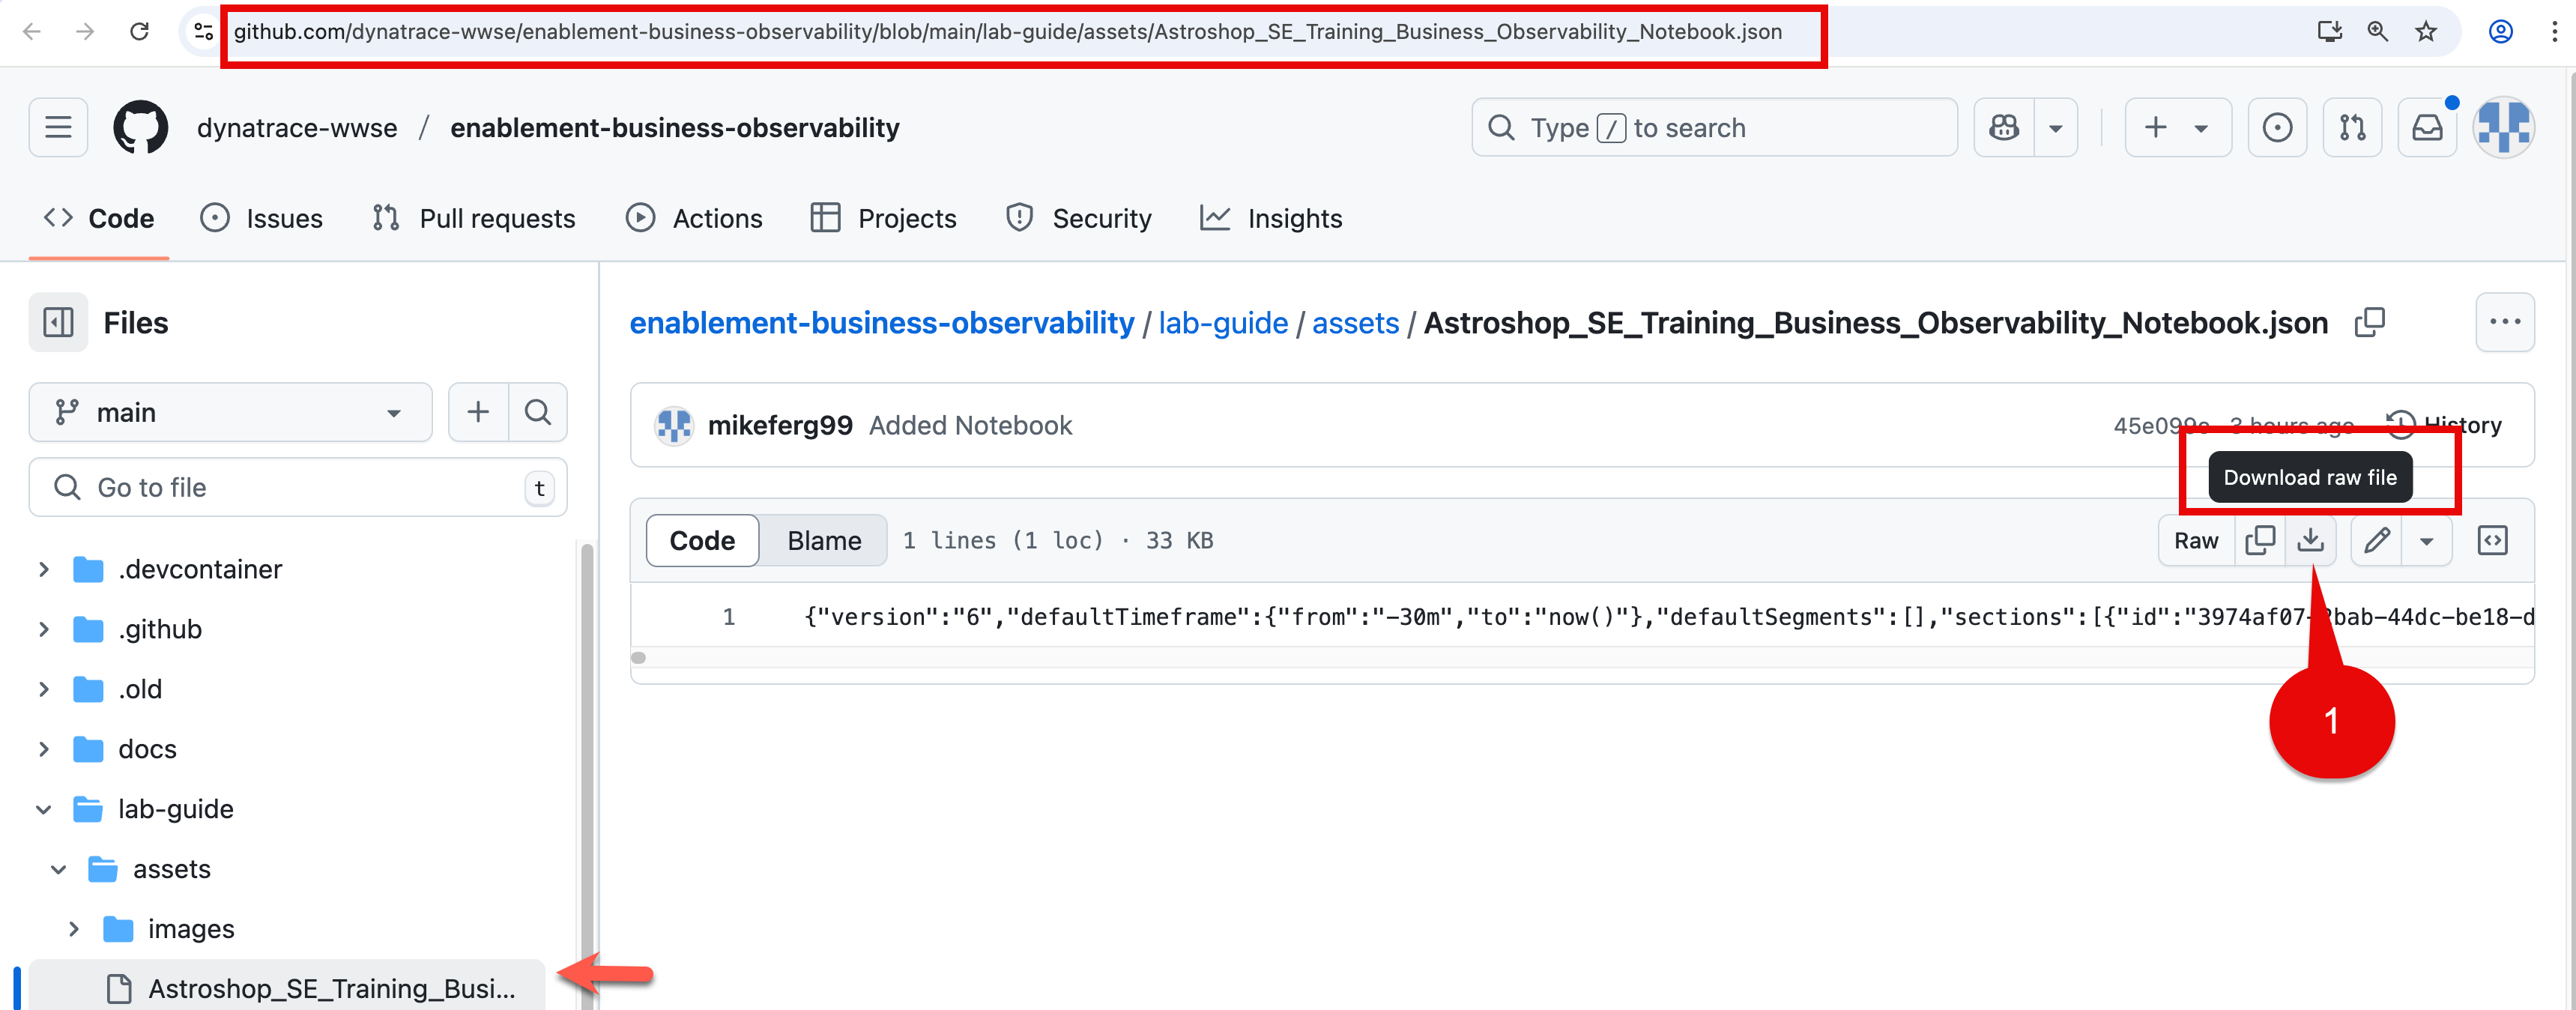Switch to the Insights tab

coord(1271,218)
